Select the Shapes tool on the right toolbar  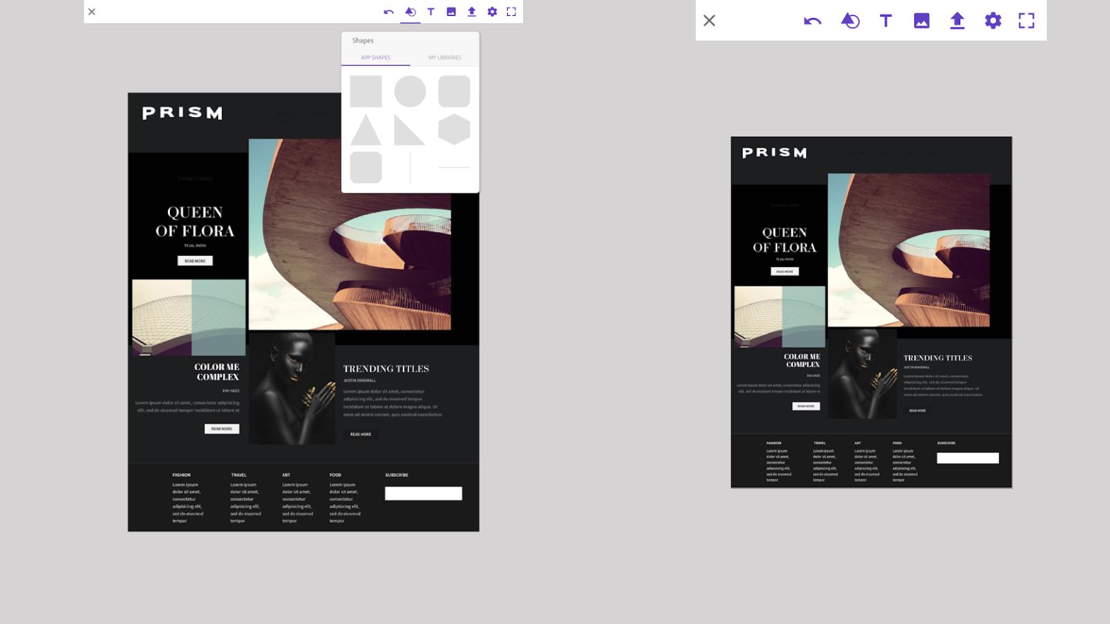point(849,21)
